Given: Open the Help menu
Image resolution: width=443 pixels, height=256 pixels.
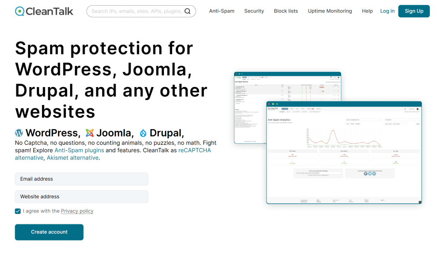Looking at the screenshot, I should pyautogui.click(x=367, y=11).
